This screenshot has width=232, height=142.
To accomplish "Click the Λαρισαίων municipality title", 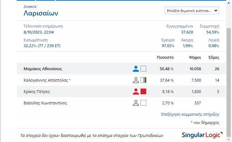I will [x=41, y=13].
